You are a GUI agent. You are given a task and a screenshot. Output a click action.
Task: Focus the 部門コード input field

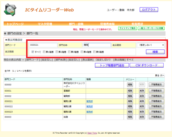point(43,45)
